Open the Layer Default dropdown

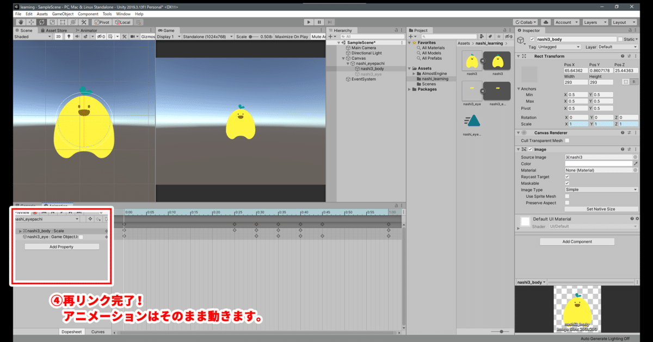[618, 47]
